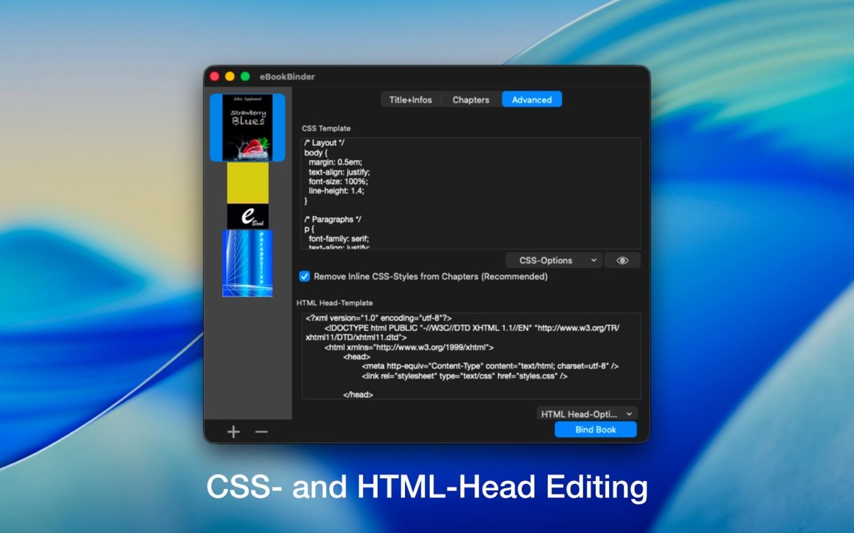Zoom the eBookBinder window with green button
The height and width of the screenshot is (533, 854).
[246, 77]
